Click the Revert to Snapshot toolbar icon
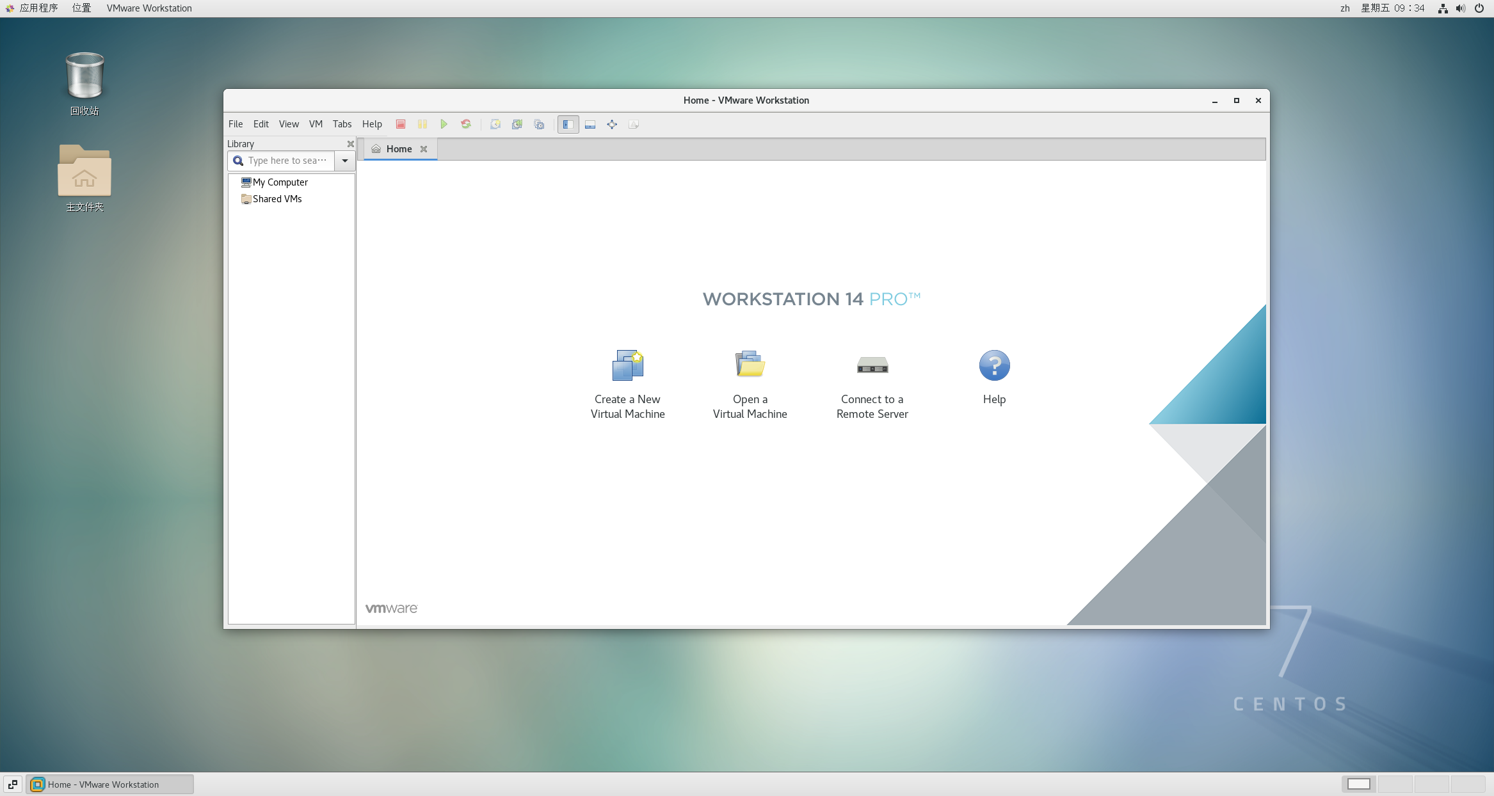1494x796 pixels. coord(517,124)
